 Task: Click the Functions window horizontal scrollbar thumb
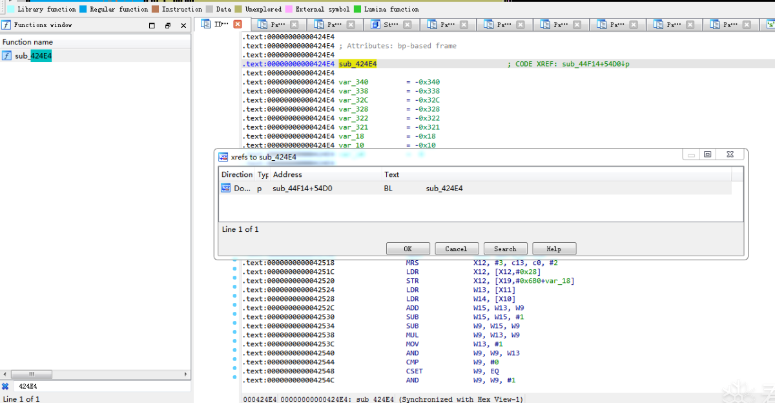click(x=31, y=375)
